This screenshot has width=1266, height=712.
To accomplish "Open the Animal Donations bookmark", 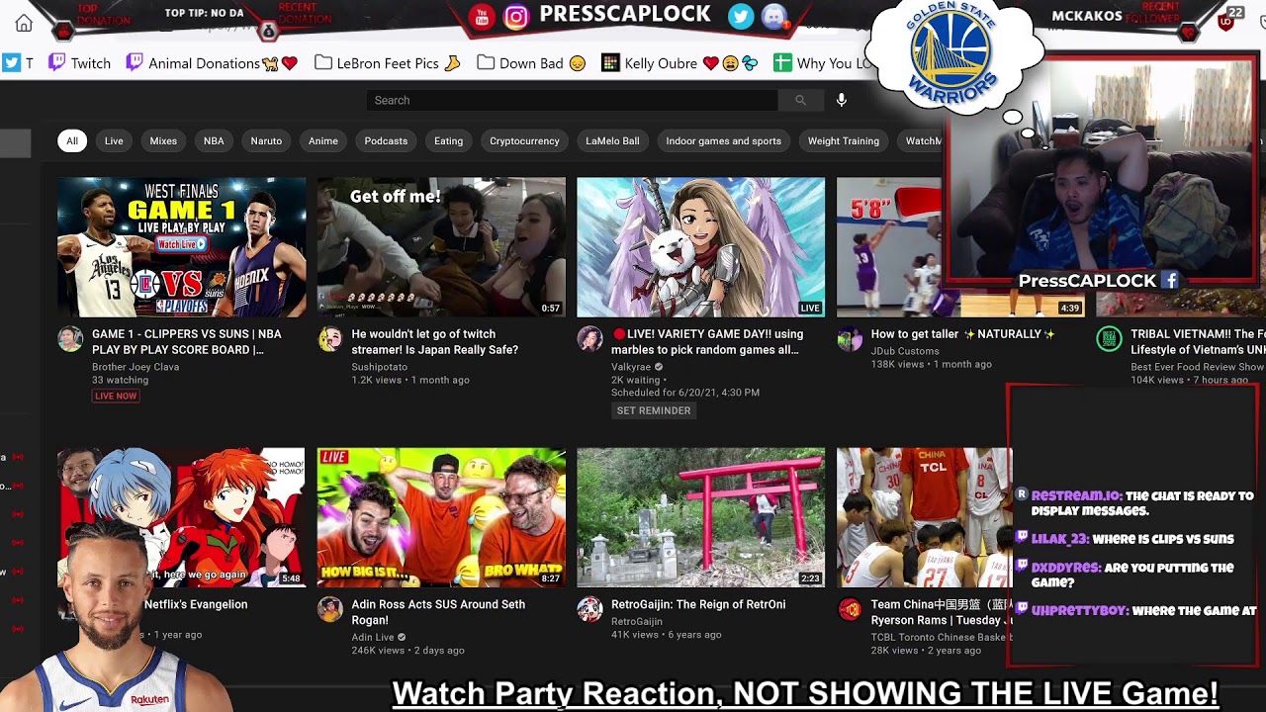I will tap(212, 63).
